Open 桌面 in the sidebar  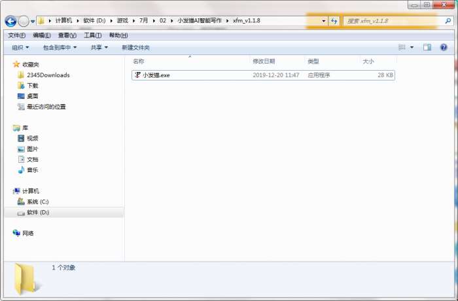coord(33,96)
